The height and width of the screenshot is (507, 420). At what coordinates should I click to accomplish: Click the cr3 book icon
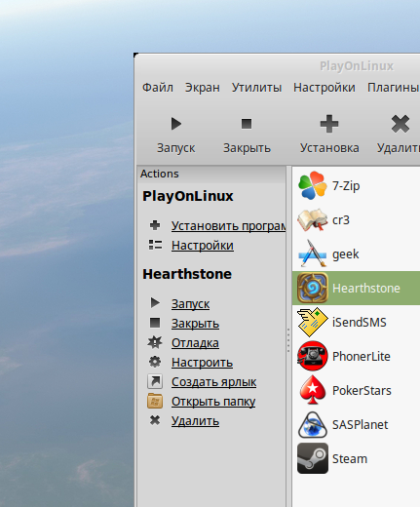(x=312, y=220)
